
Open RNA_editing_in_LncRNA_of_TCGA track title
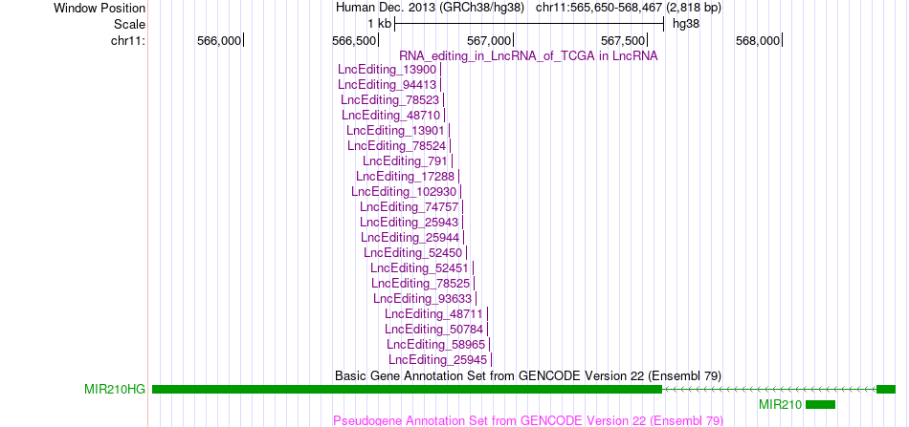[x=528, y=56]
